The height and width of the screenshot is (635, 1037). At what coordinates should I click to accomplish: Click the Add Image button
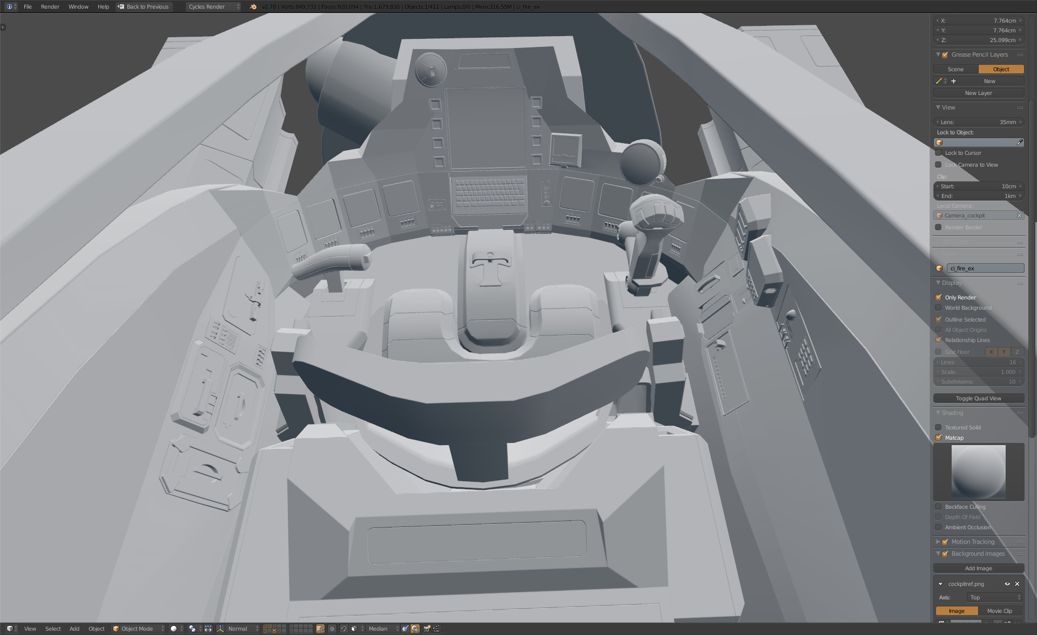pos(978,568)
